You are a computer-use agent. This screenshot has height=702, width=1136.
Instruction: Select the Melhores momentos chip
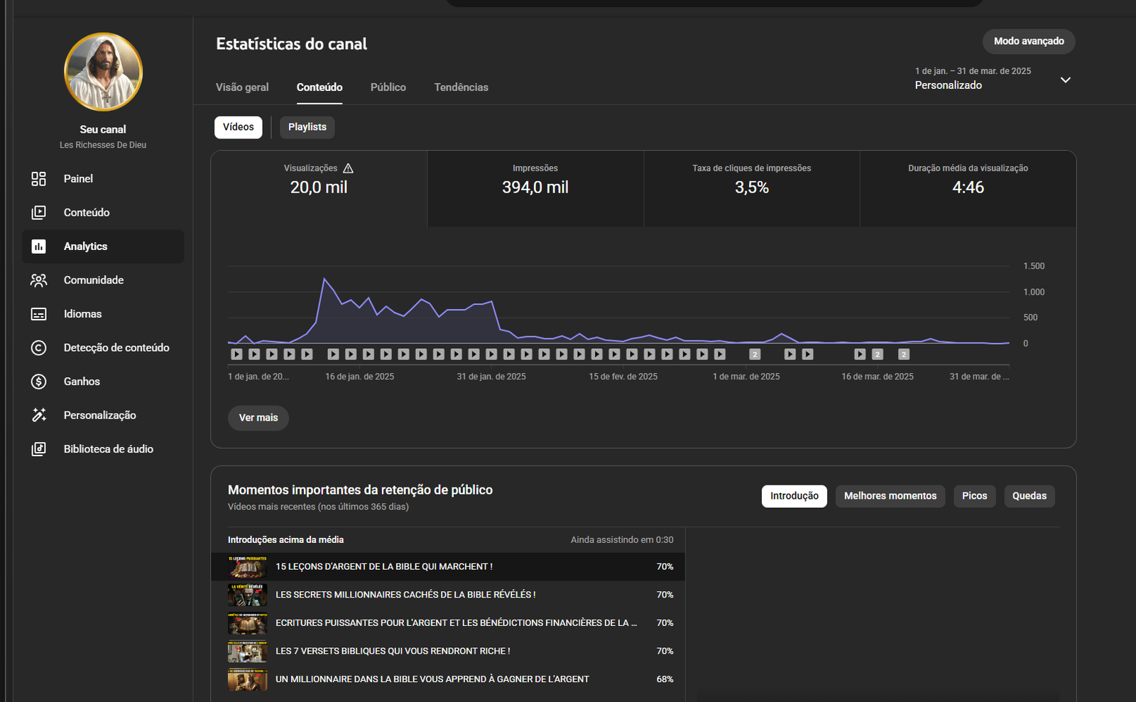[x=890, y=496]
